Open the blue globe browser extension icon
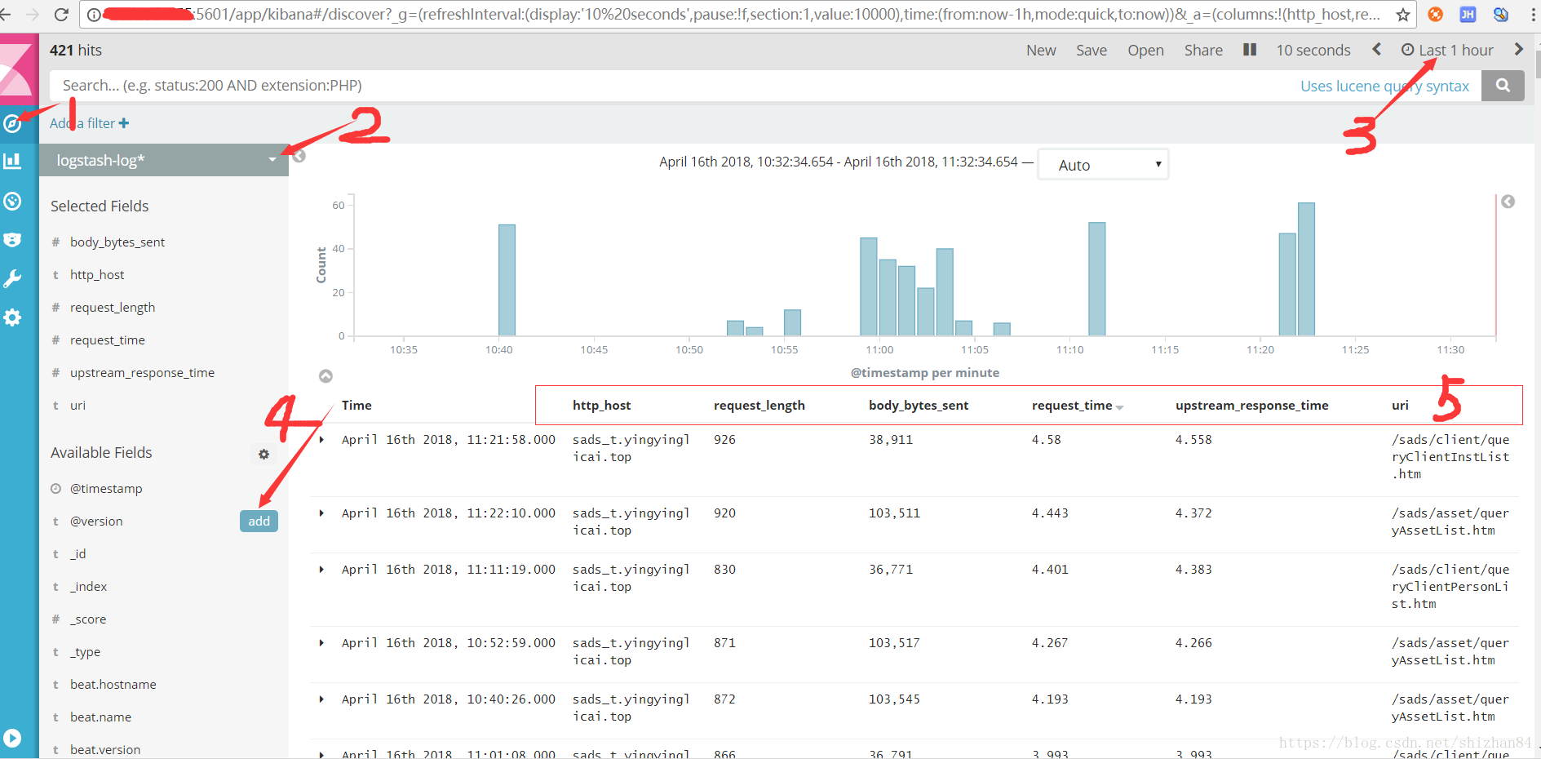Viewport: 1541px width, 759px height. click(x=1500, y=14)
